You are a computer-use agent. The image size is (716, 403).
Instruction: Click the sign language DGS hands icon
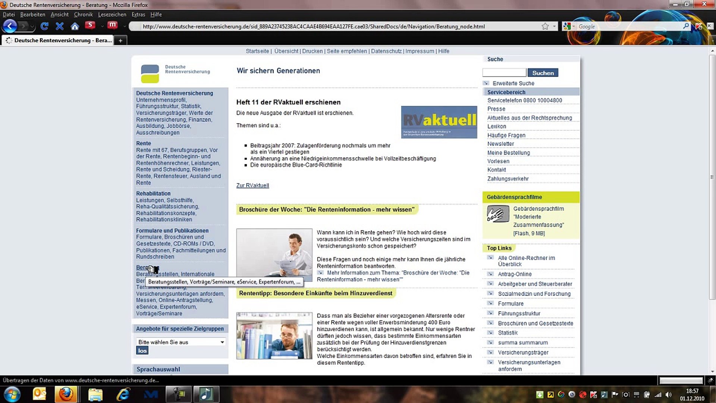pos(498,214)
